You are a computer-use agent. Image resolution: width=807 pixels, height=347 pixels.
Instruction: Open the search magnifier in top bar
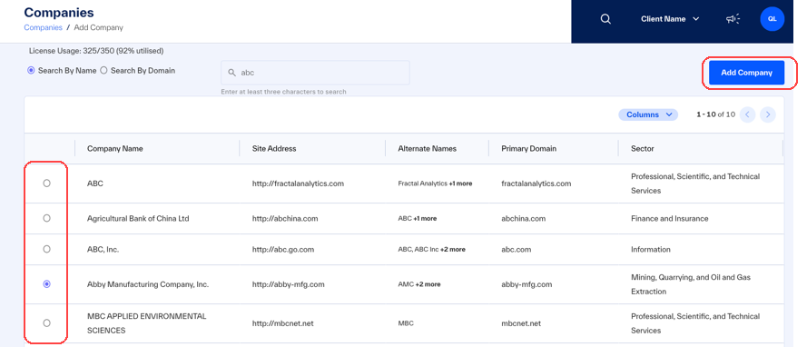[605, 19]
